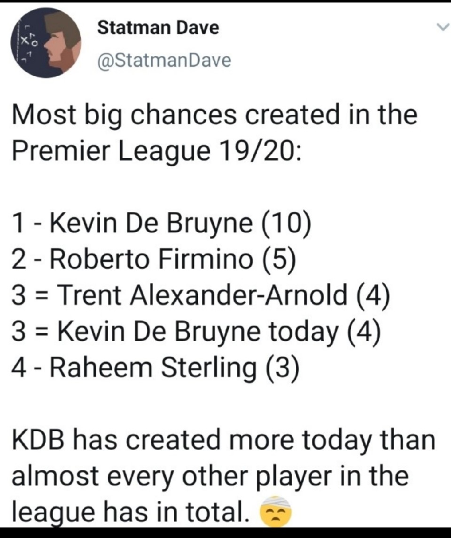Select the Kevin De Bruyne (10) entry
Screen dimensions: 451x538
pos(162,223)
